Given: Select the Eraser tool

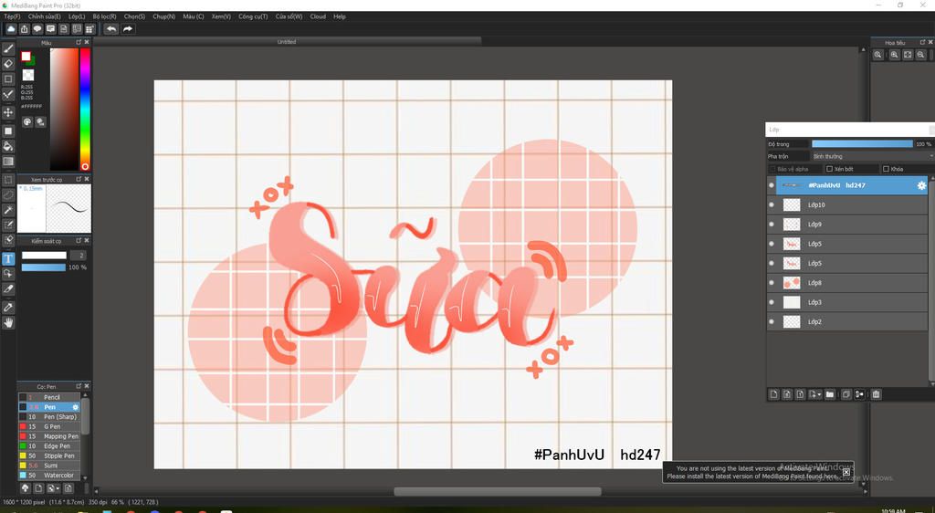Looking at the screenshot, I should tap(8, 64).
